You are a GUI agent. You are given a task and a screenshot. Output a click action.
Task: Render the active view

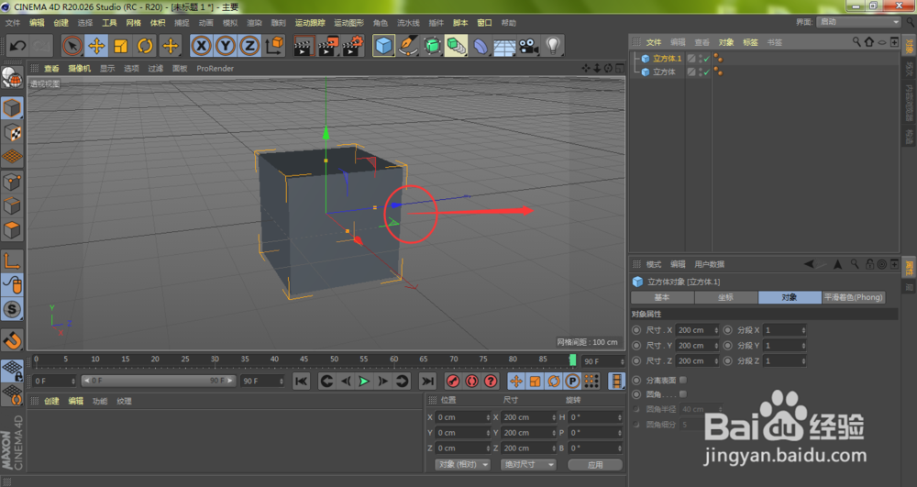(x=304, y=46)
